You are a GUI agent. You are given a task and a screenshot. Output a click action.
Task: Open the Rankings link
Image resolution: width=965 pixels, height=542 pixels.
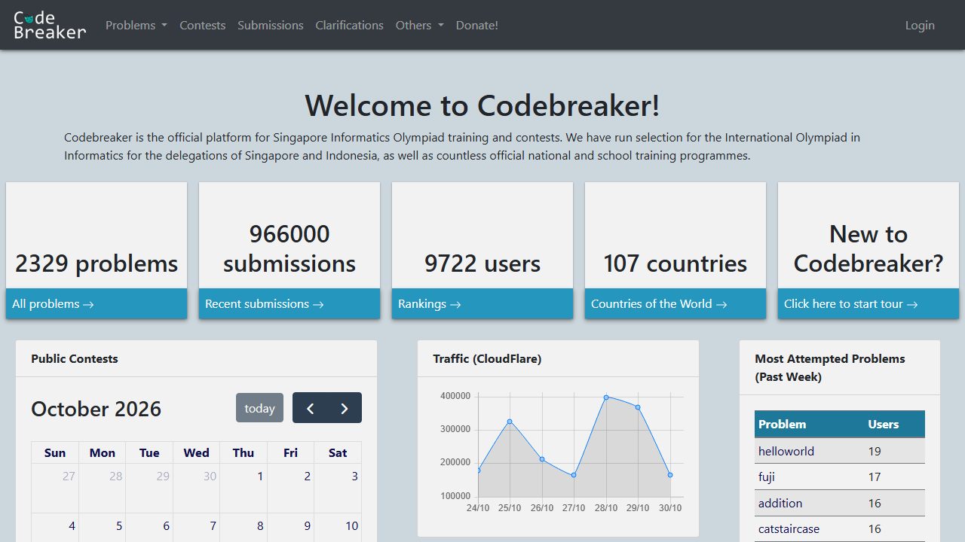[429, 304]
